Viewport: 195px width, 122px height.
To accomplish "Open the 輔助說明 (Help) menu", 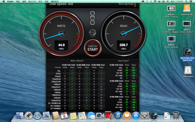I will pyautogui.click(x=55, y=2).
